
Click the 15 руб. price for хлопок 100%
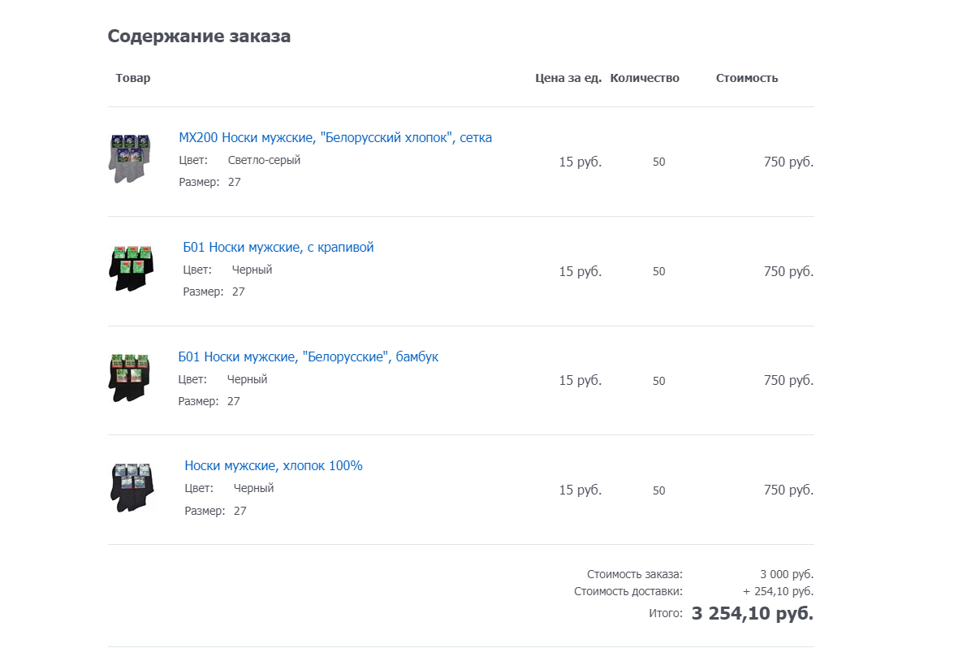pos(580,490)
